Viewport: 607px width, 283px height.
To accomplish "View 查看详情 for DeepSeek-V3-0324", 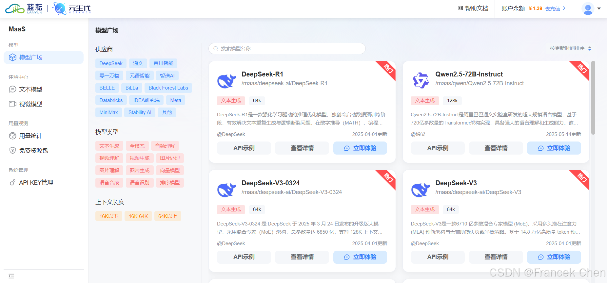I will point(302,257).
